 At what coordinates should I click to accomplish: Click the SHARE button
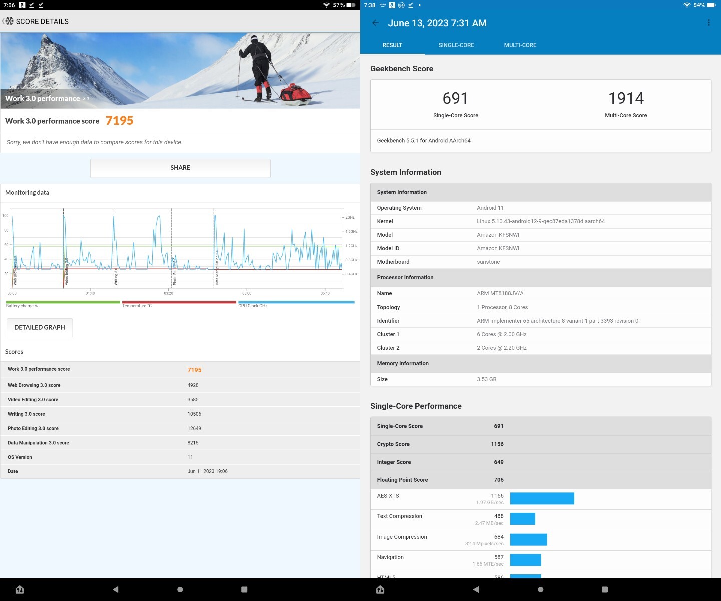tap(180, 168)
